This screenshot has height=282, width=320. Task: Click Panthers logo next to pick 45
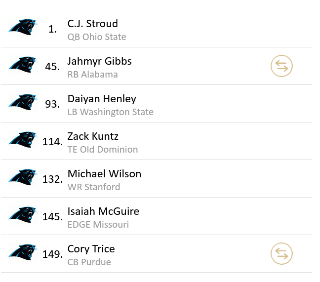[x=23, y=65]
